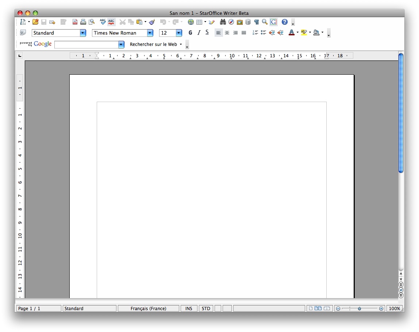
Task: Click the INS insert mode indicator
Action: tap(189, 308)
